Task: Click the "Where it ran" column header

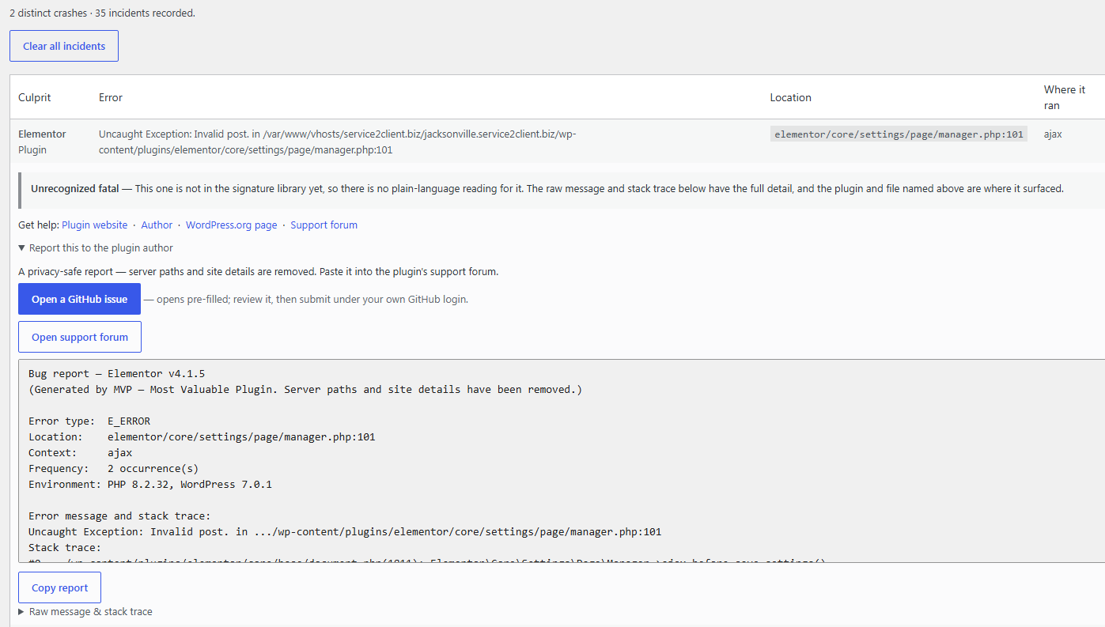Action: click(1065, 97)
